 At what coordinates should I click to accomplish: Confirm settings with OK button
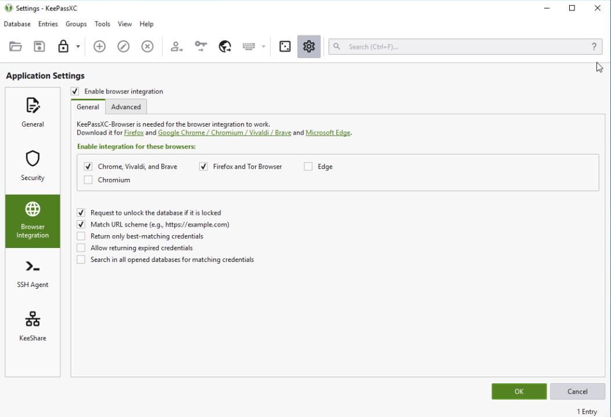(x=519, y=391)
